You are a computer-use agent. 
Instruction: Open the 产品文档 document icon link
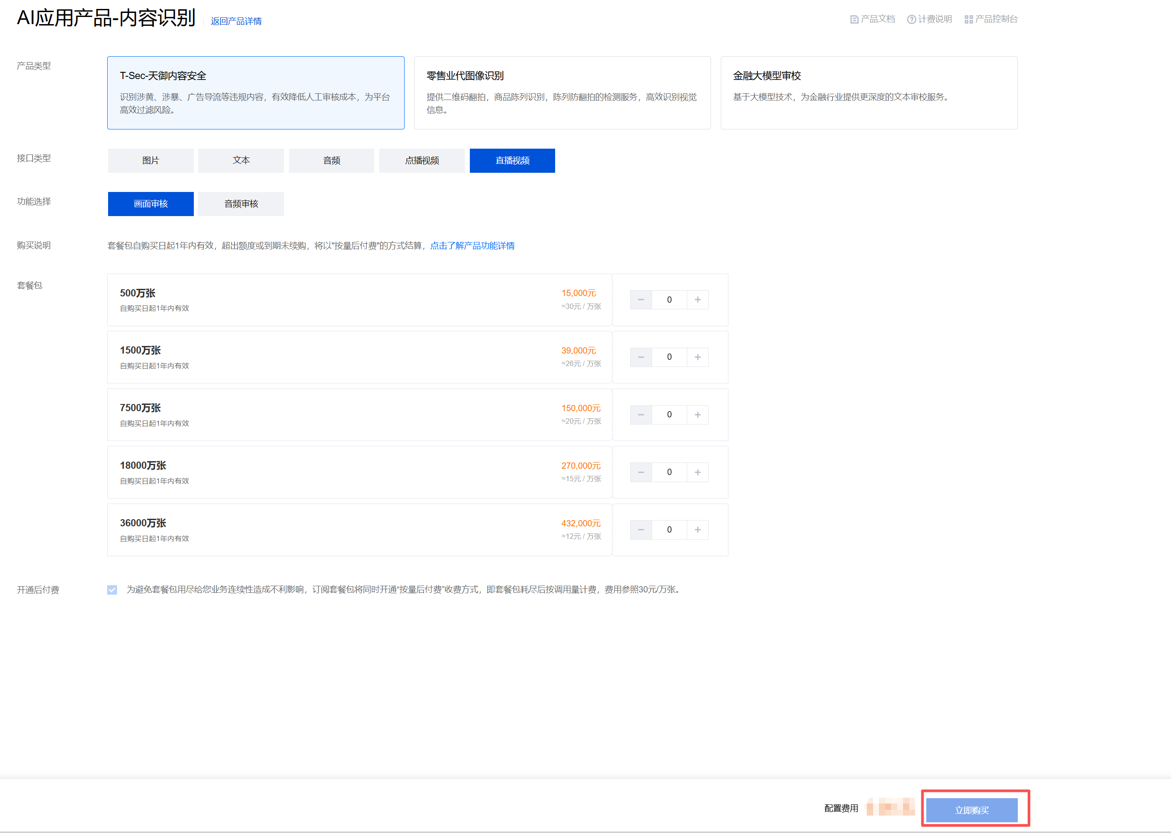(x=854, y=20)
